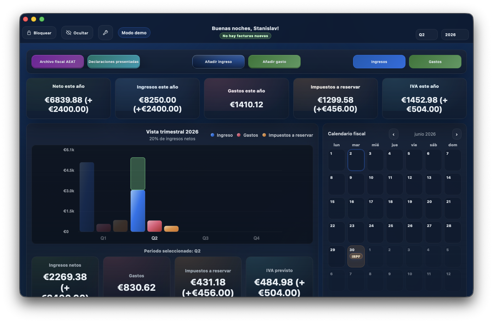Click the blue Ingreso legend dot

(x=212, y=135)
